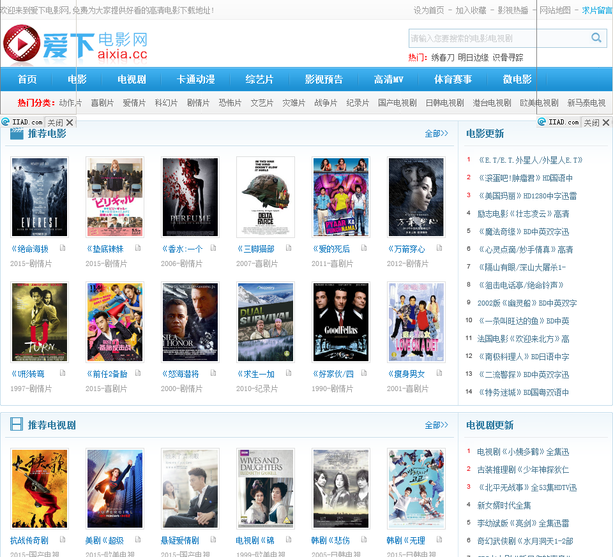This screenshot has width=613, height=557.
Task: Click the document icon beside 悬疑爱情剧
Action: 213,539
